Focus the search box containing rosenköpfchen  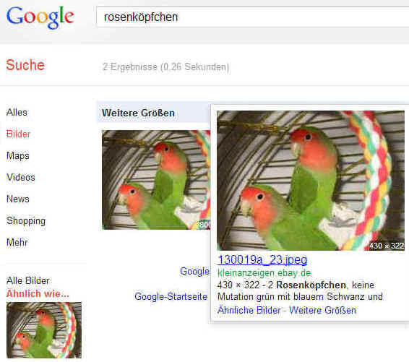(x=252, y=17)
